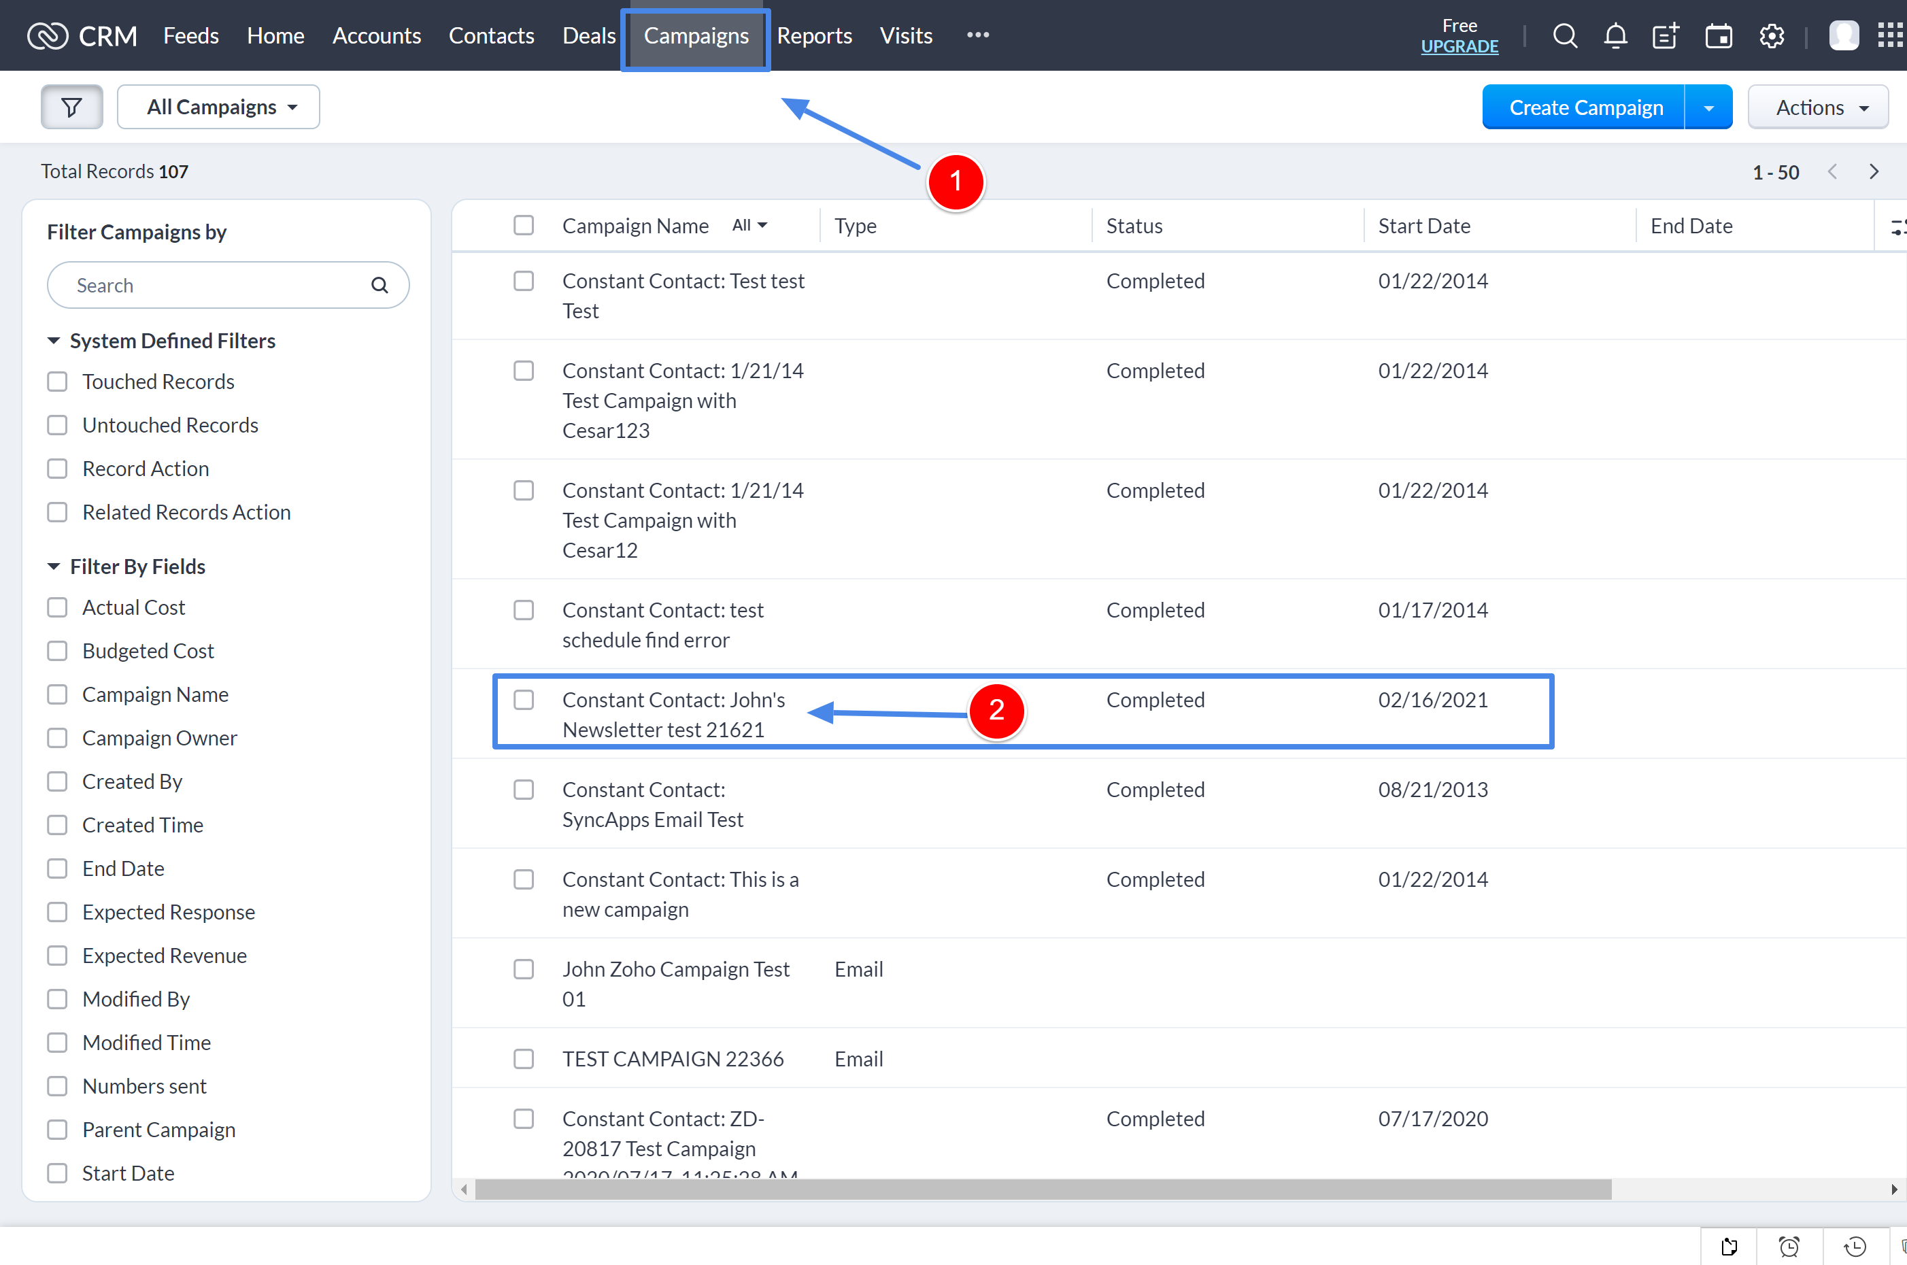Click the End Date column header

(x=1691, y=226)
